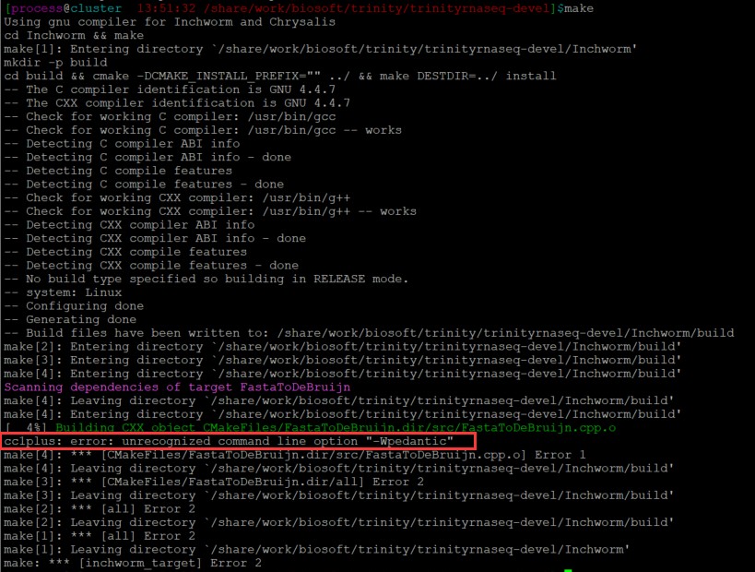This screenshot has width=755, height=572.
Task: Click green '[ 4%] Building CXX object' line
Action: (310, 427)
